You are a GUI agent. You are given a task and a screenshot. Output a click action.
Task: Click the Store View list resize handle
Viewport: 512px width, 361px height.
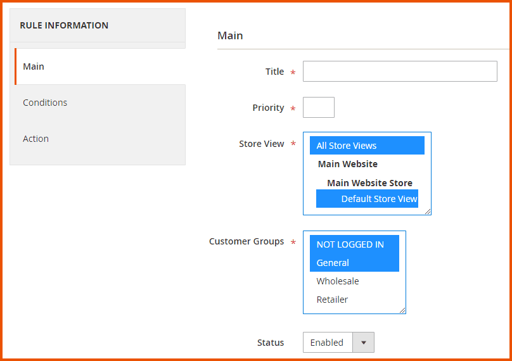(428, 212)
